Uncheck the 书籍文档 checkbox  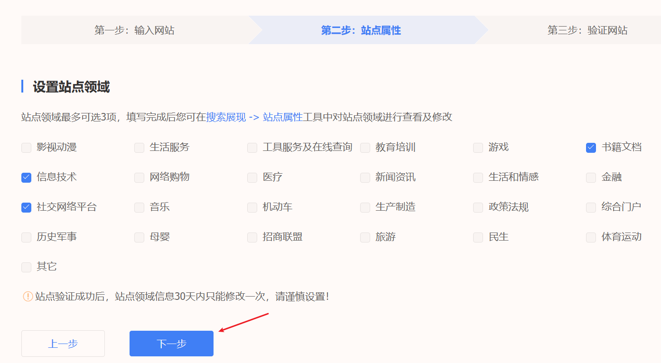tap(591, 148)
